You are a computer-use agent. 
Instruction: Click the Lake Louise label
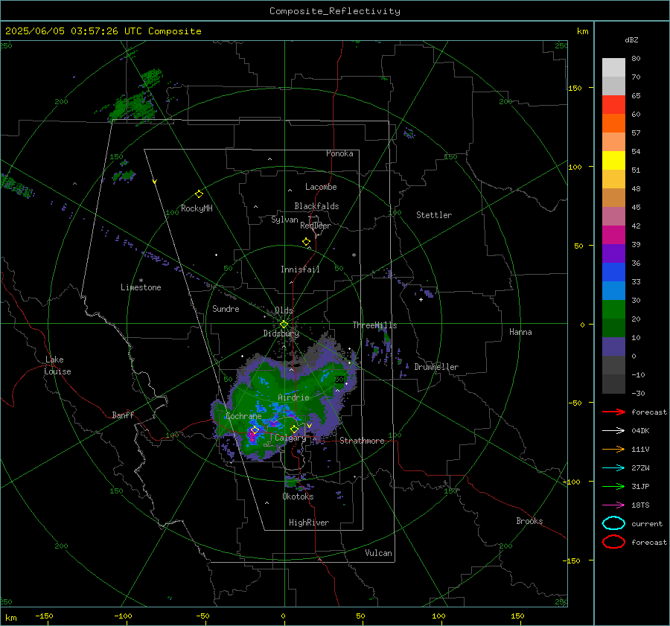point(57,365)
